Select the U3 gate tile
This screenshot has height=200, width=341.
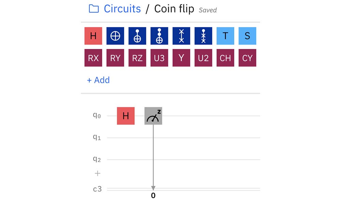pos(159,58)
